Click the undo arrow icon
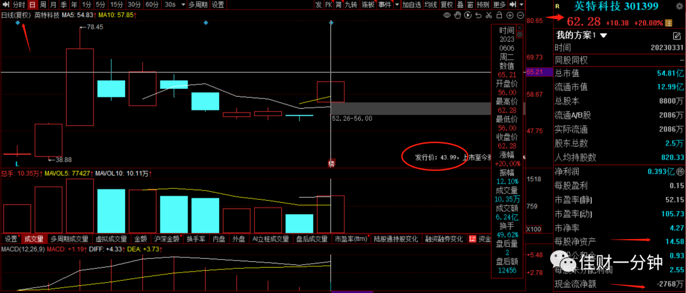 pyautogui.click(x=478, y=15)
